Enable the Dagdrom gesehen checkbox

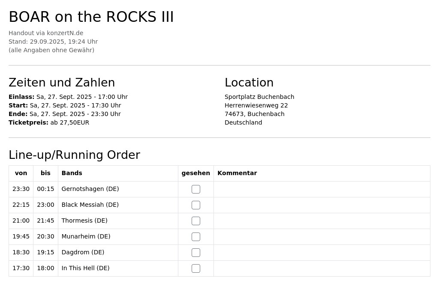pyautogui.click(x=195, y=253)
